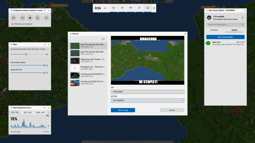Toggle the Xbox Social widget button
The image size is (255, 143).
coord(139,8)
